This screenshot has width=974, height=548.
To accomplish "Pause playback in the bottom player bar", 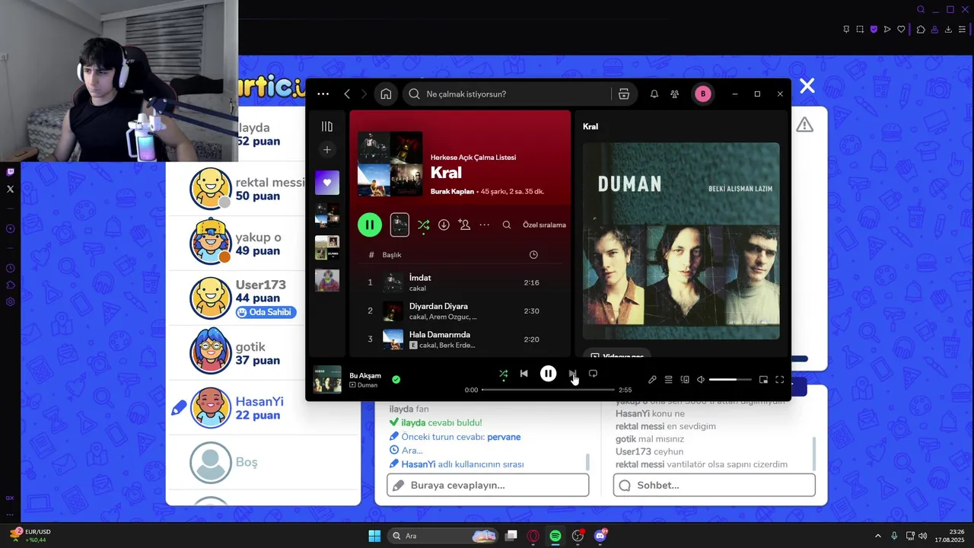I will pos(548,374).
